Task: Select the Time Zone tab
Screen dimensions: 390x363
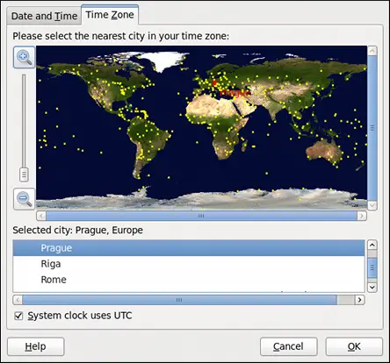Action: (110, 15)
